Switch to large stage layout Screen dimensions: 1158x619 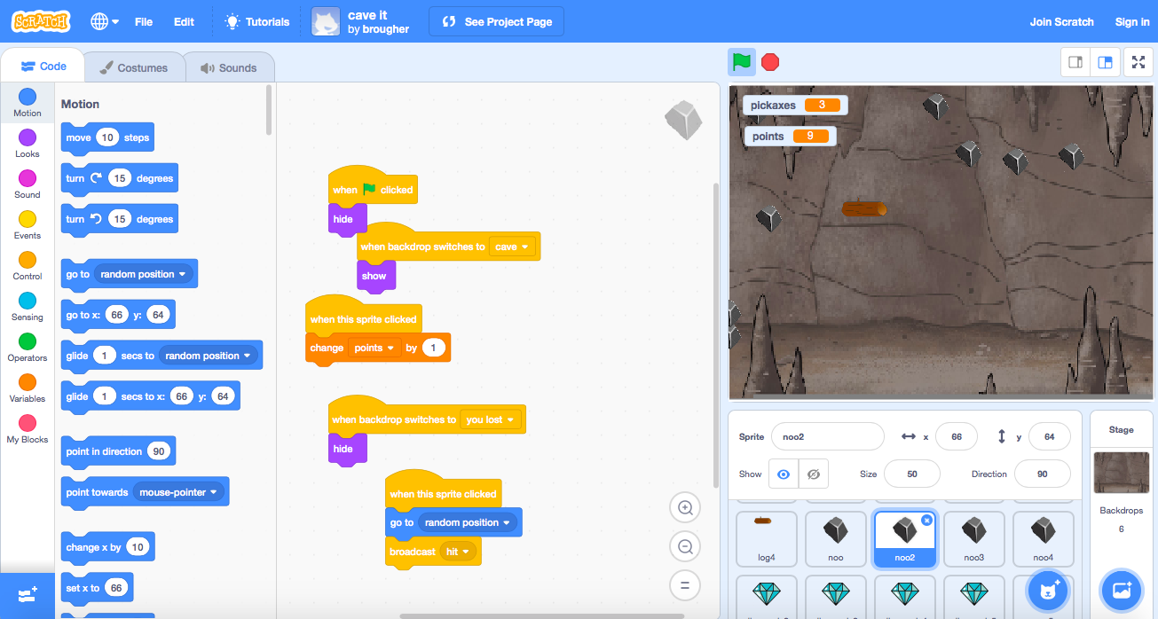pyautogui.click(x=1106, y=62)
